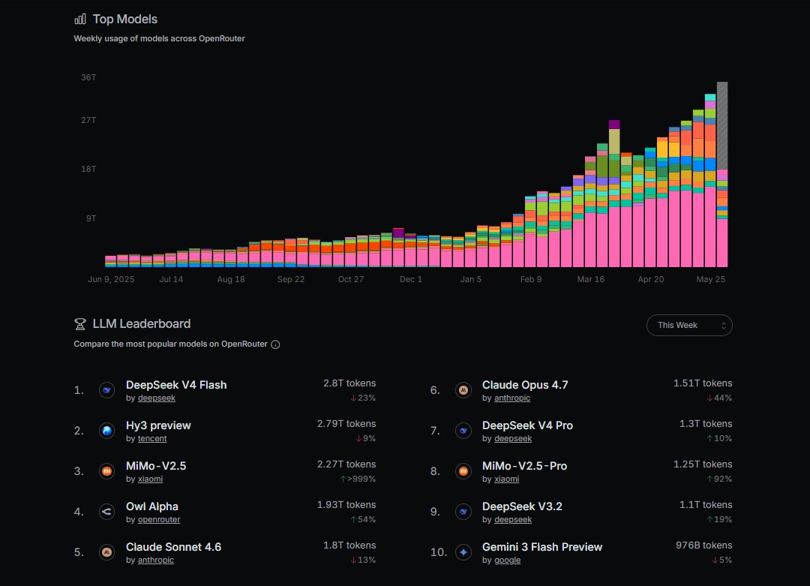Follow the anthropic link under Claude Opus 4.7

click(512, 398)
